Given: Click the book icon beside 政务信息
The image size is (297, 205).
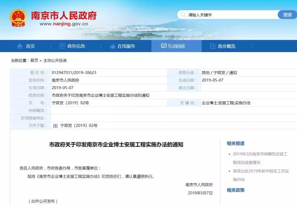Looking at the screenshot, I should click(x=62, y=46).
